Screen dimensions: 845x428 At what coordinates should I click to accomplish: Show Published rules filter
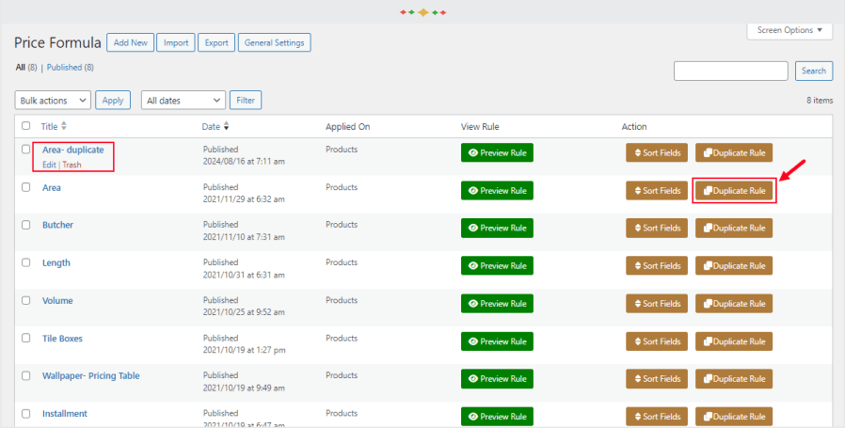(70, 68)
